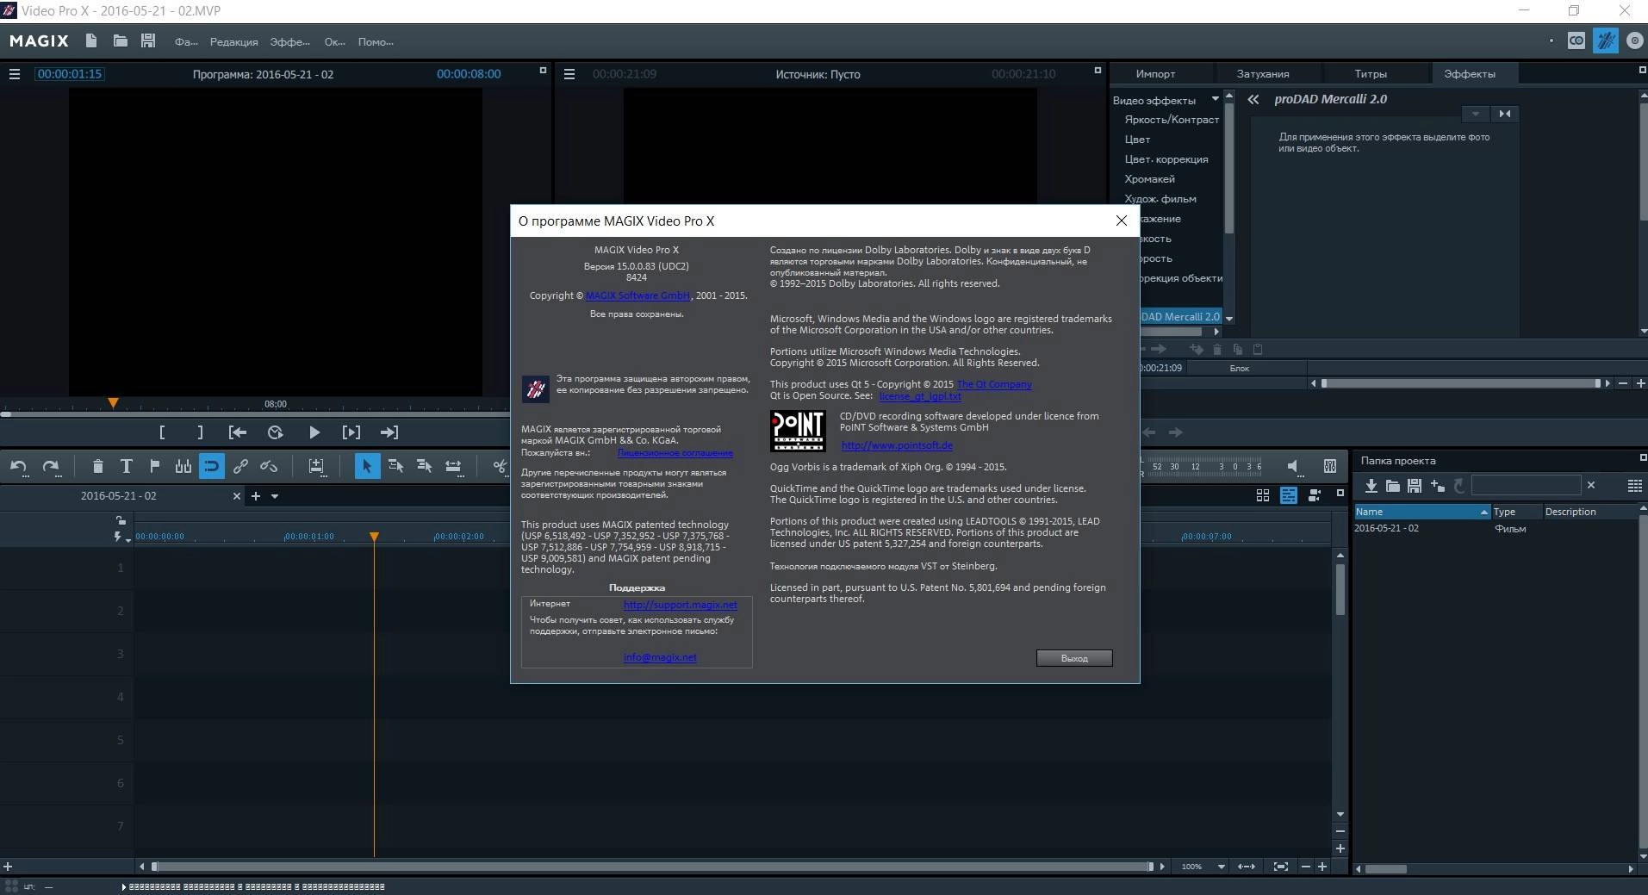1648x895 pixels.
Task: Select the single-object mouse mode arrow
Action: 366,466
